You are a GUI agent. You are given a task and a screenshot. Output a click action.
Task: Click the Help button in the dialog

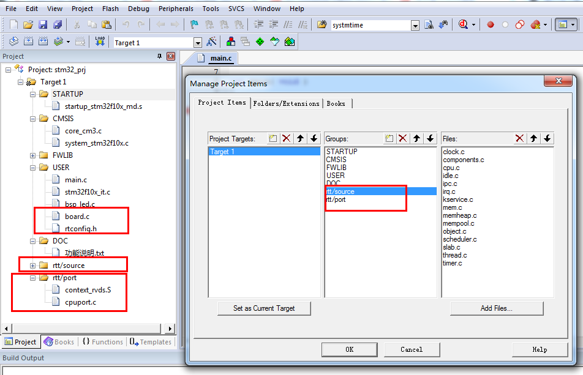(540, 349)
